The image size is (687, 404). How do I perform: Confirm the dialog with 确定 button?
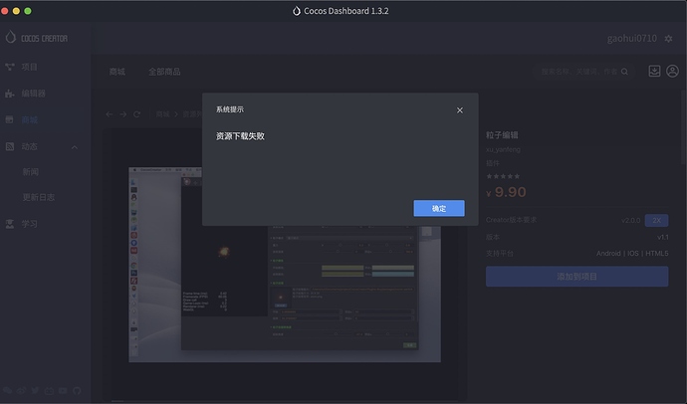click(x=439, y=208)
